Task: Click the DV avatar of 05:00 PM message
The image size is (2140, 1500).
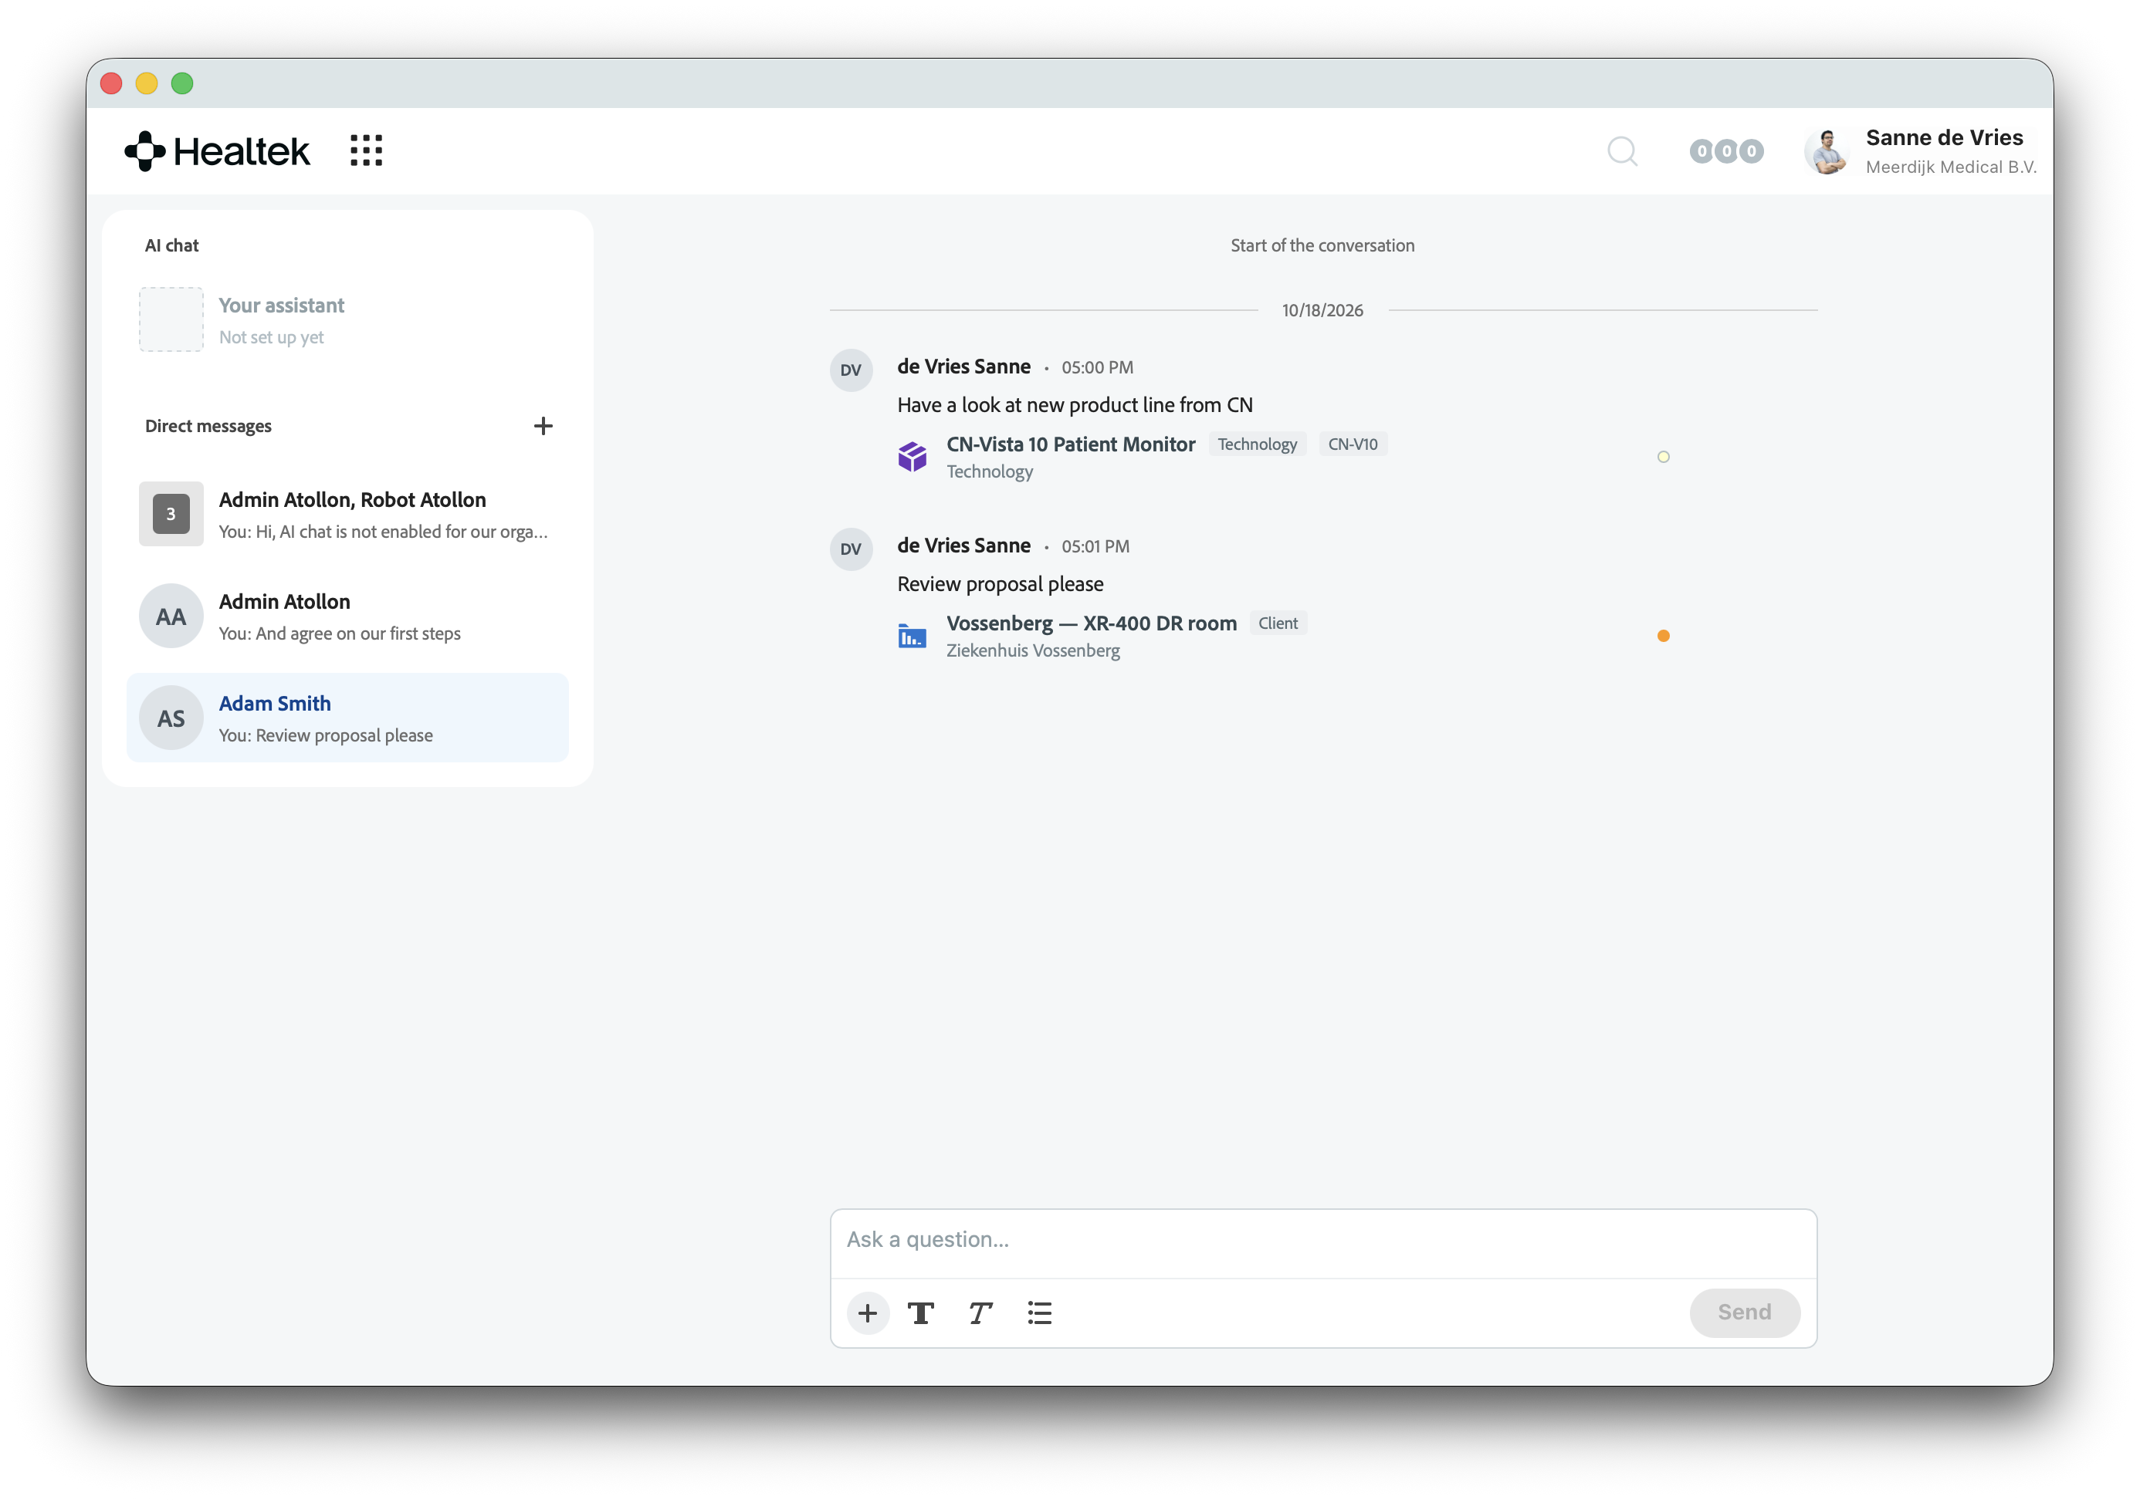Action: 851,370
